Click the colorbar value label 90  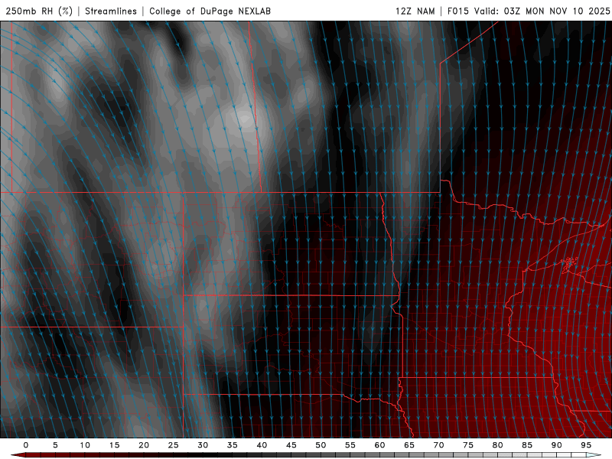pos(556,445)
